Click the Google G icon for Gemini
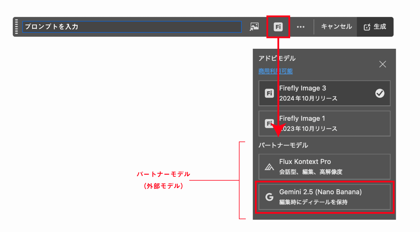The image size is (420, 232). (269, 197)
